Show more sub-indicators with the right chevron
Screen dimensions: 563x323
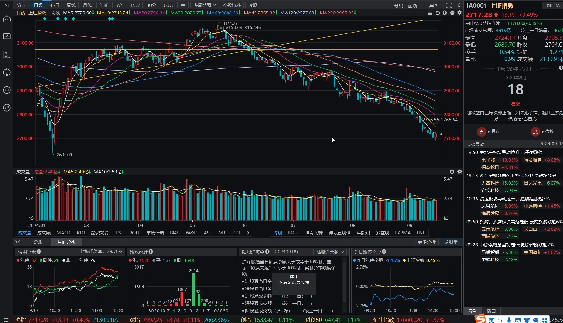[x=248, y=233]
